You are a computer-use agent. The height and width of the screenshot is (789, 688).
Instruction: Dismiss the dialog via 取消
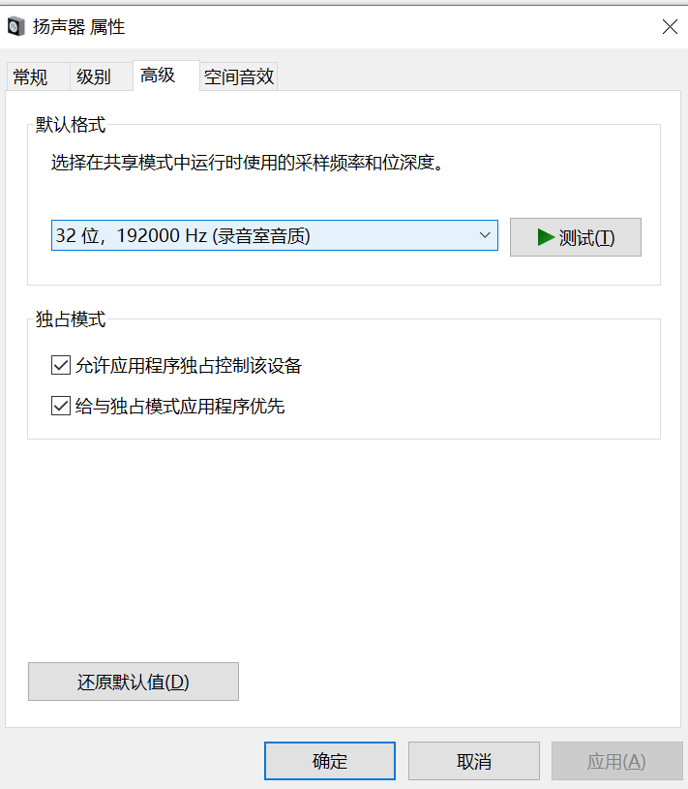coord(474,761)
